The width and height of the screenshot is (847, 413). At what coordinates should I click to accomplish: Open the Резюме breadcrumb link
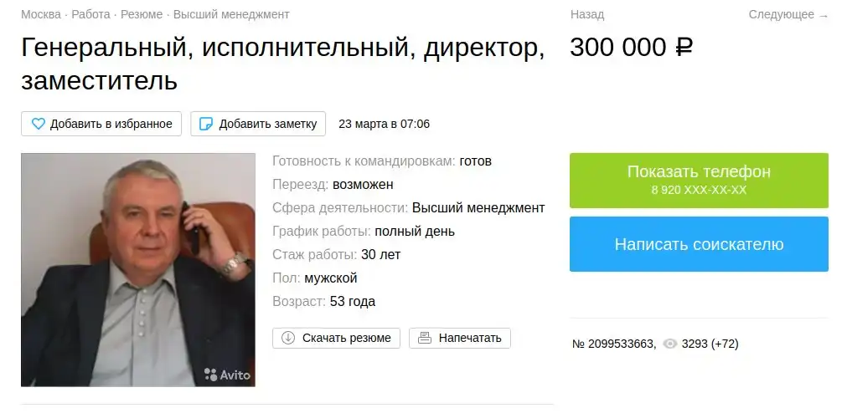[142, 14]
